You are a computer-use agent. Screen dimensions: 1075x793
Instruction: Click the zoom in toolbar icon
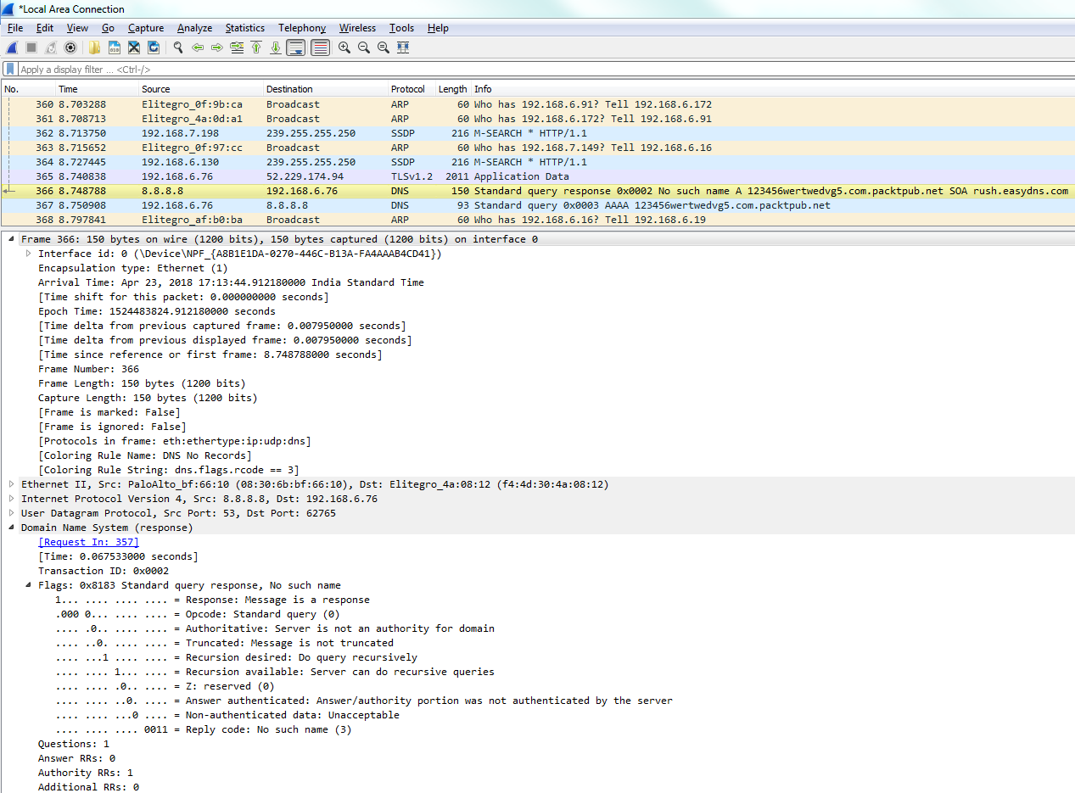(x=344, y=47)
